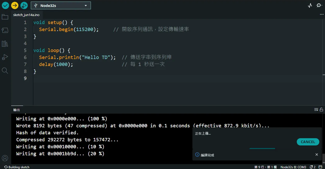Select the 輸出 output tab
Screen dimensions: 325x169
pos(17,110)
